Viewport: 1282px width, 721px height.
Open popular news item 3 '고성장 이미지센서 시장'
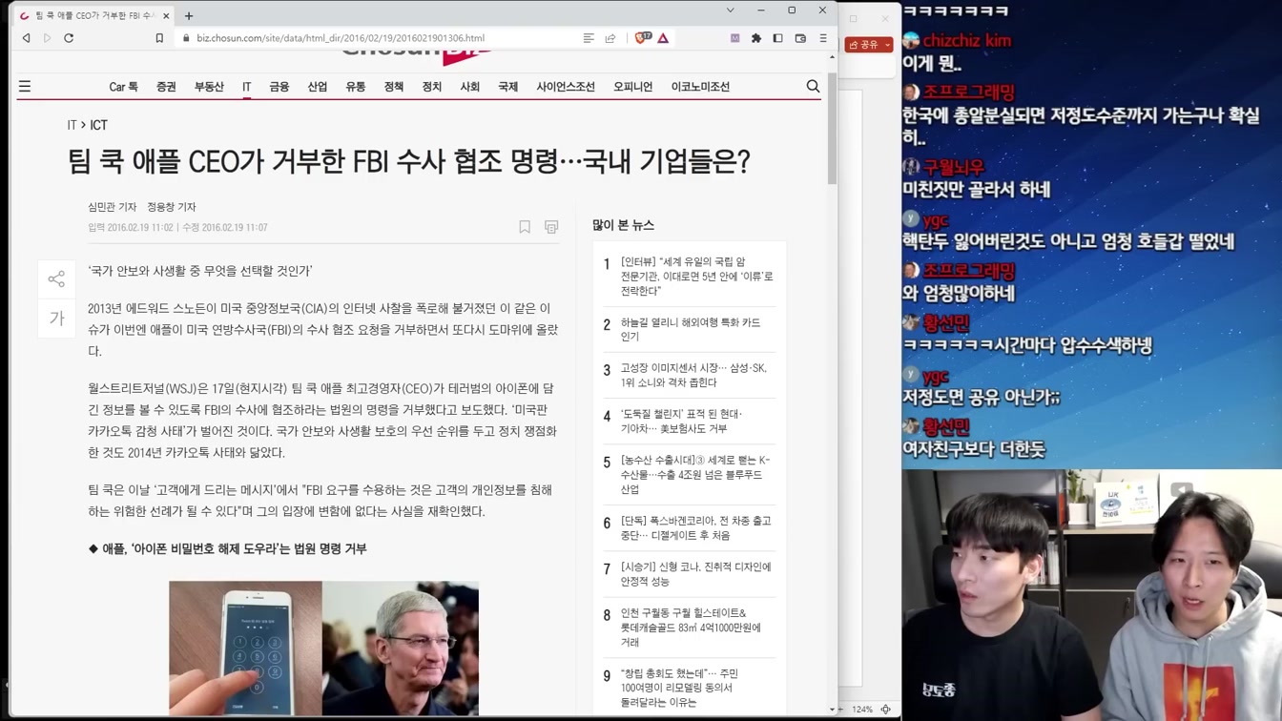coord(693,375)
